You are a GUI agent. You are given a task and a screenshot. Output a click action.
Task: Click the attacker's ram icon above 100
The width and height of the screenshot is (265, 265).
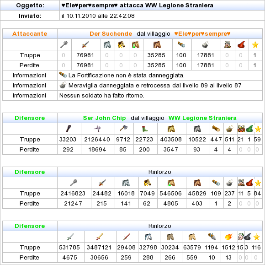(181, 44)
